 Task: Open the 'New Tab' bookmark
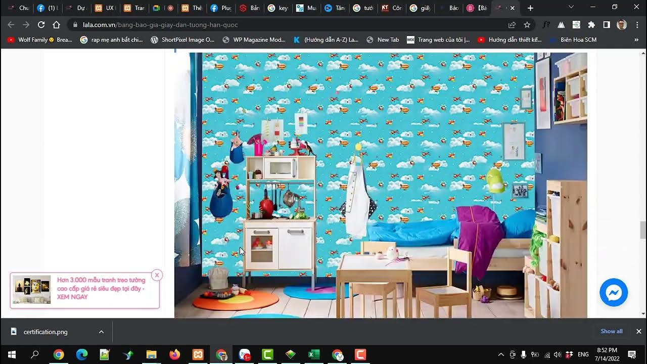tap(383, 39)
